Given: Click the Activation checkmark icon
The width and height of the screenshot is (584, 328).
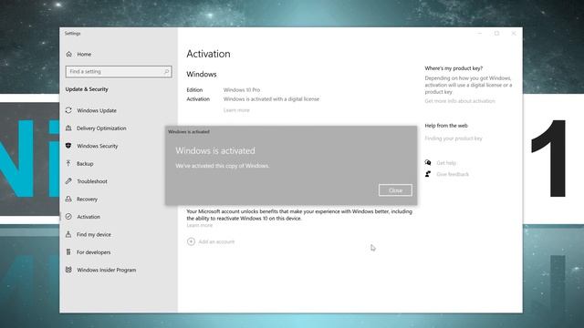Looking at the screenshot, I should (68, 217).
